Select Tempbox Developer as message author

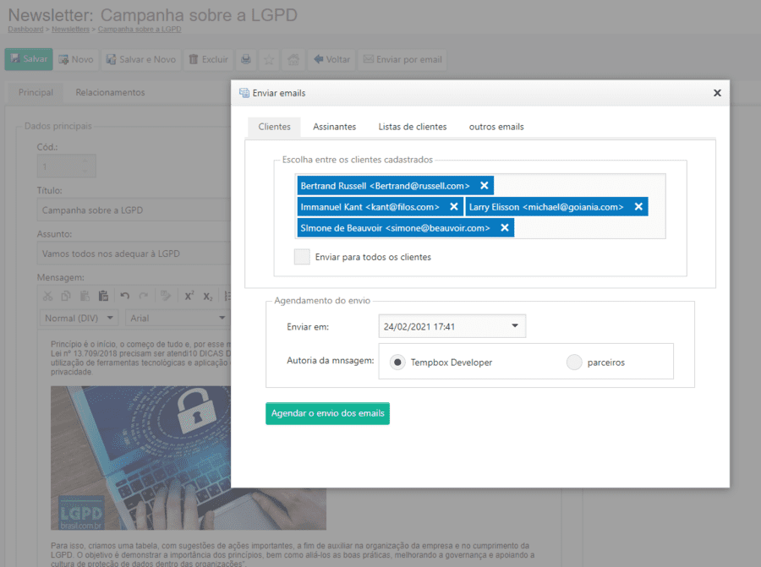(397, 363)
